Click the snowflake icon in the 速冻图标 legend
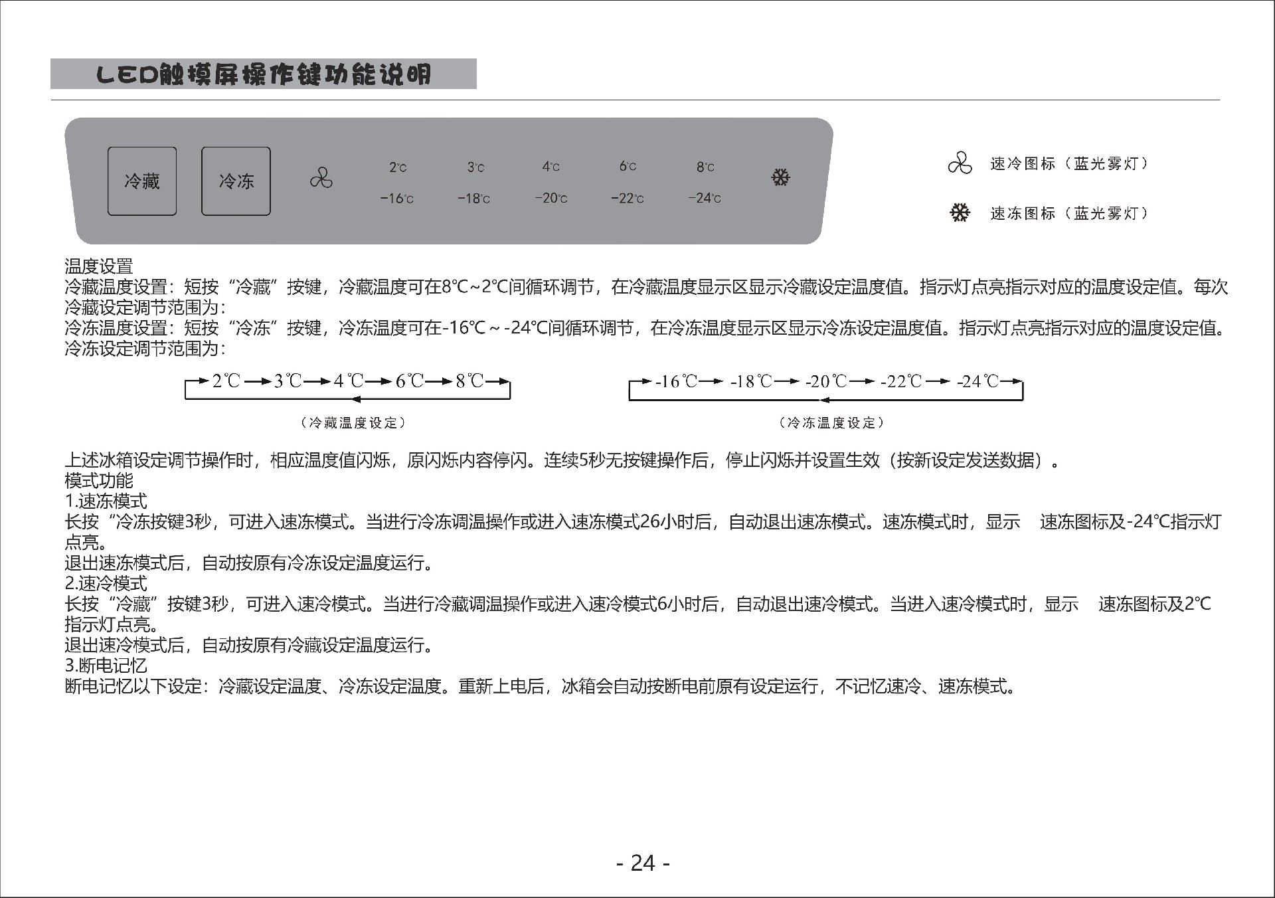Image resolution: width=1275 pixels, height=898 pixels. click(960, 213)
